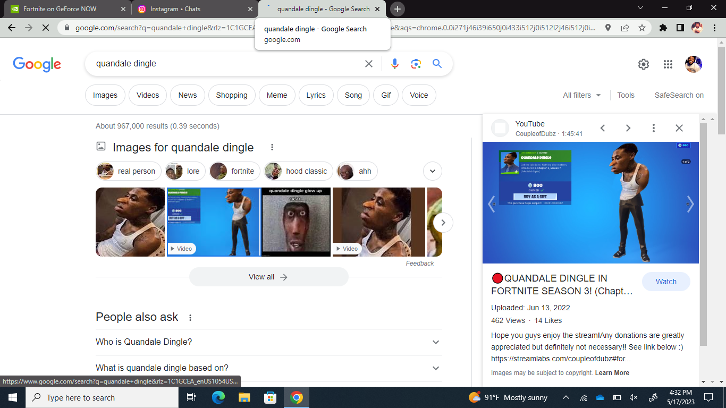Go back to previous page in Chrome
Screen dimensions: 726x408
coord(12,28)
